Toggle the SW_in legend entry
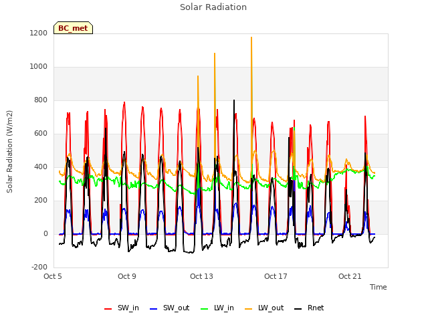 122,308
